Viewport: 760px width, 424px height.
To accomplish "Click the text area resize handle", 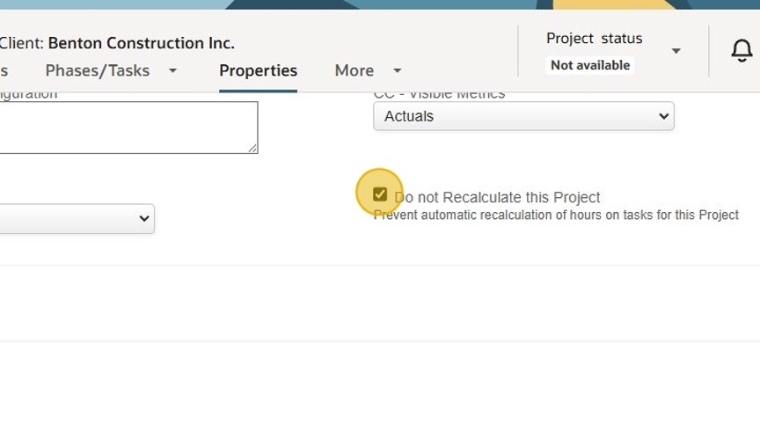I will [x=252, y=148].
